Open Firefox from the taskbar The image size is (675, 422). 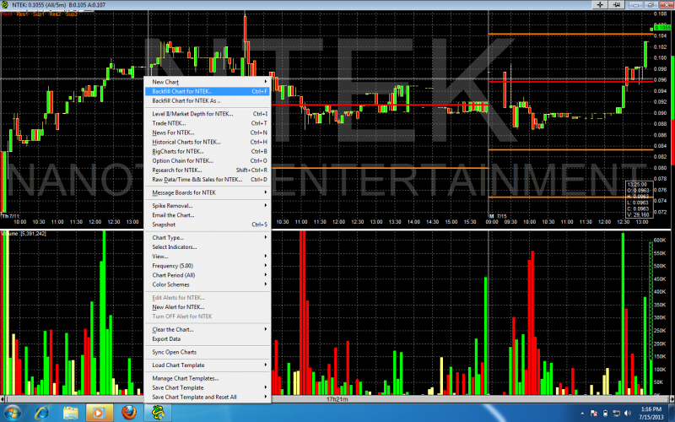click(128, 413)
